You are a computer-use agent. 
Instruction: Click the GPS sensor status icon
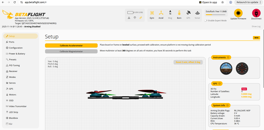[188, 13]
